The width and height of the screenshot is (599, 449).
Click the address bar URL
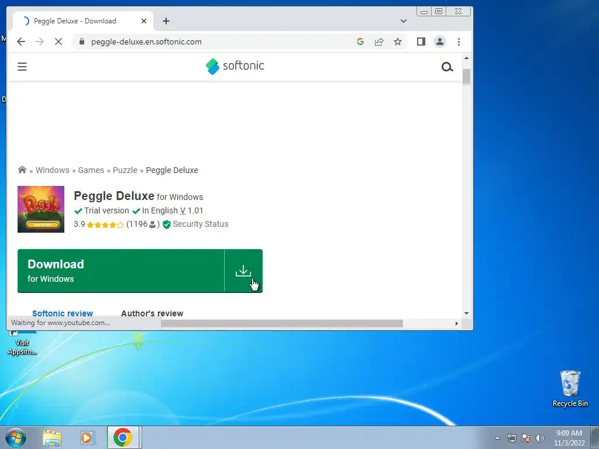(146, 42)
